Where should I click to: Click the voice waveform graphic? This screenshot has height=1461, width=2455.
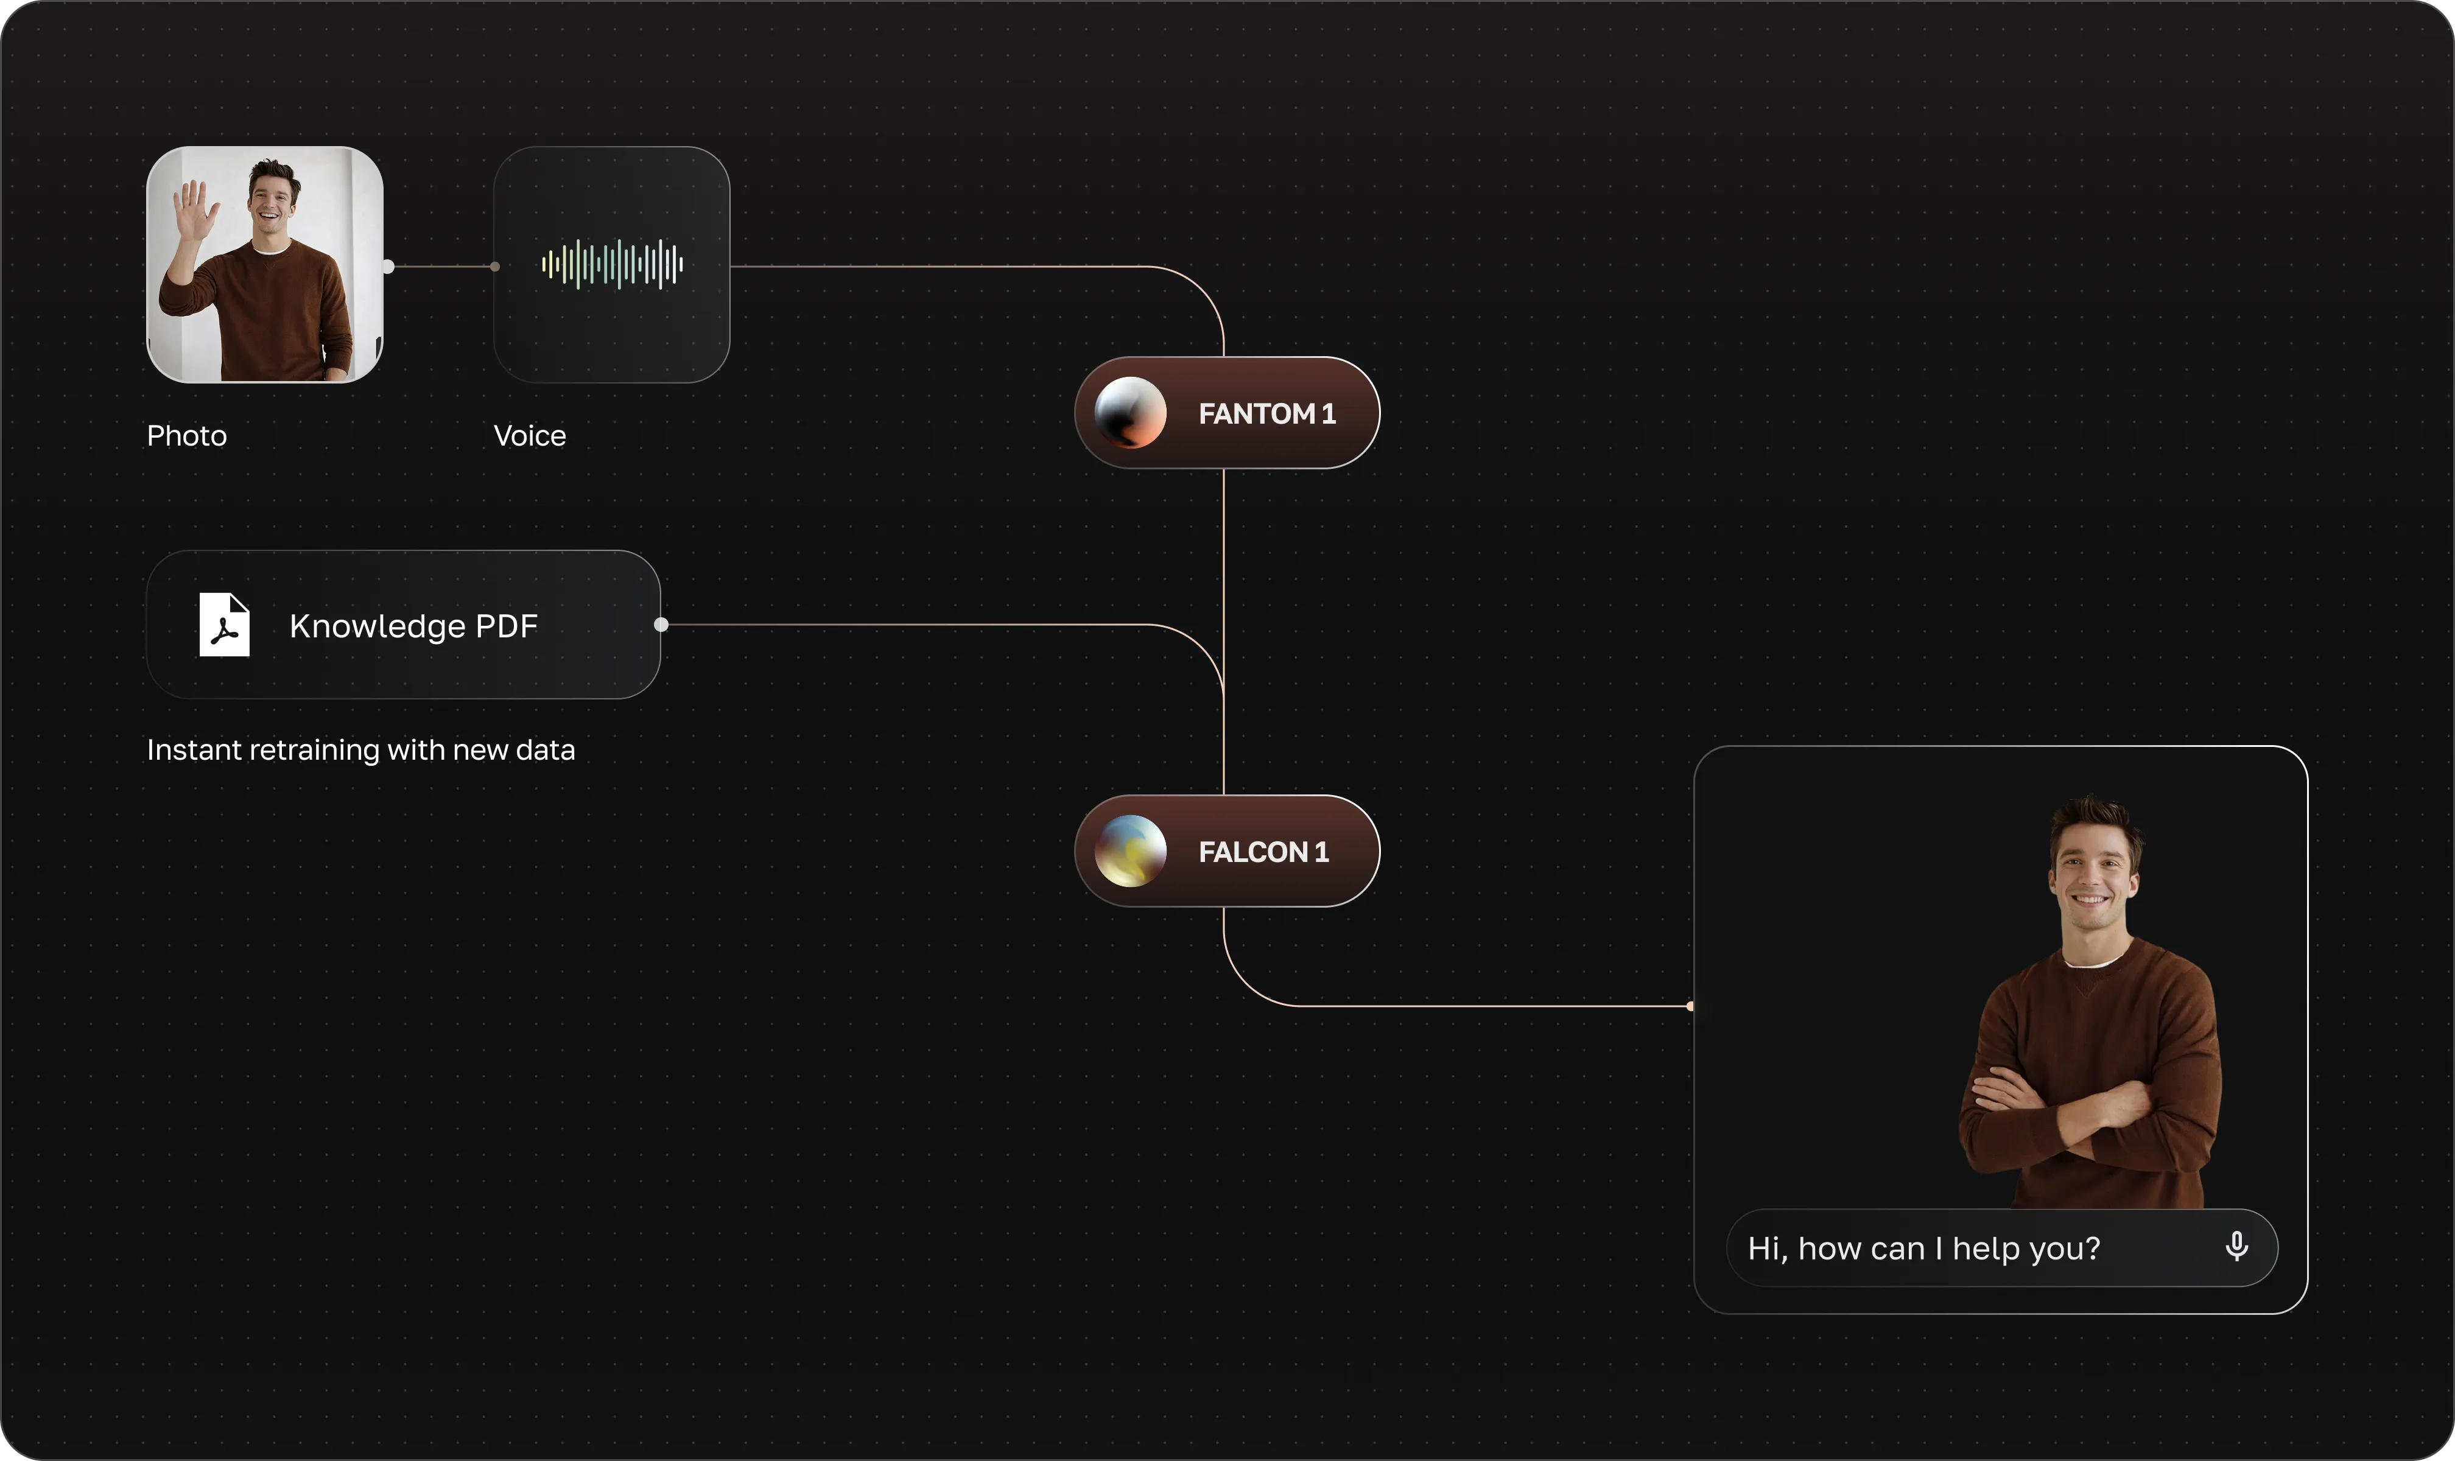(x=611, y=264)
